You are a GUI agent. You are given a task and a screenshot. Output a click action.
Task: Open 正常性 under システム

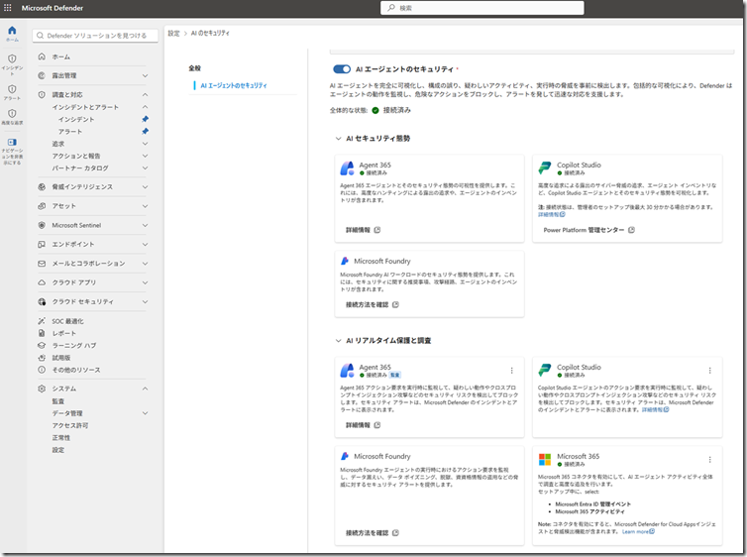[61, 437]
